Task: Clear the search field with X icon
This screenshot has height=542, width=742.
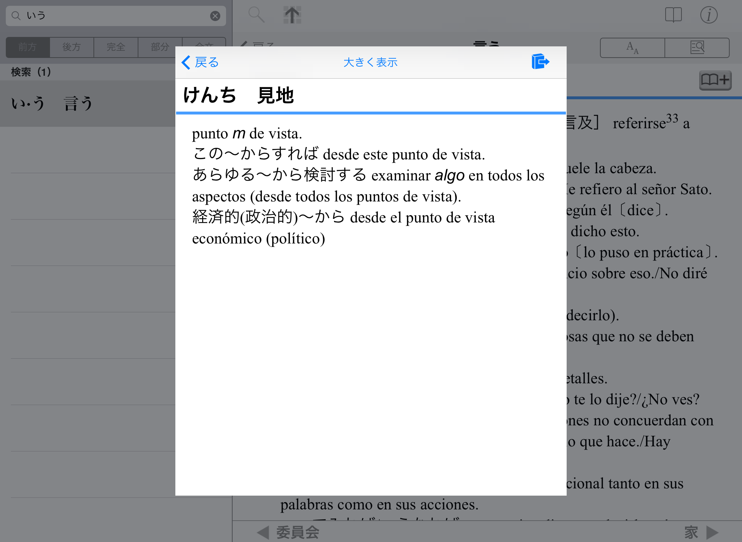Action: tap(215, 16)
